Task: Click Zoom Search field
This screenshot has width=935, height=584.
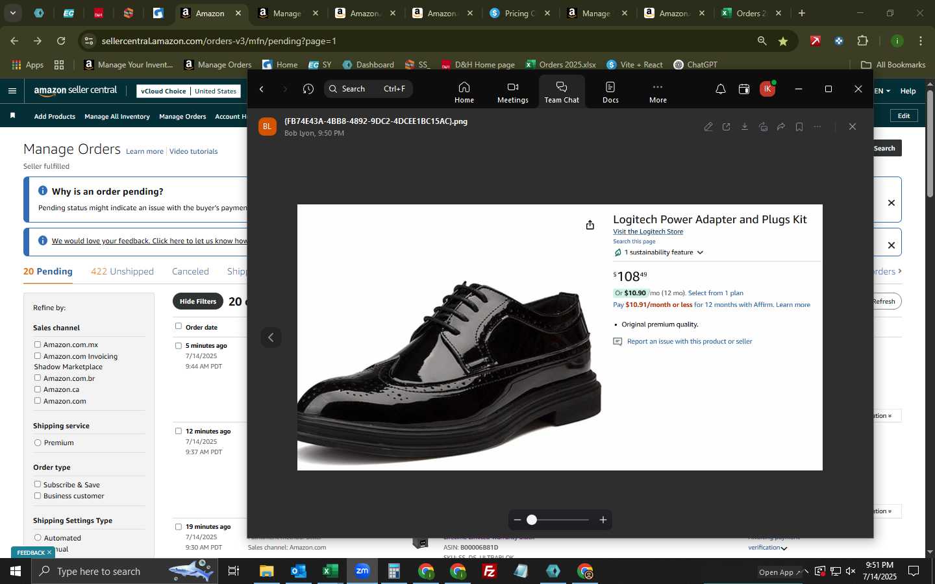Action: coord(368,89)
